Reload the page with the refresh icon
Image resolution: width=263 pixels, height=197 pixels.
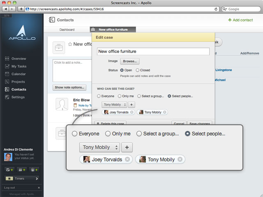(x=216, y=9)
